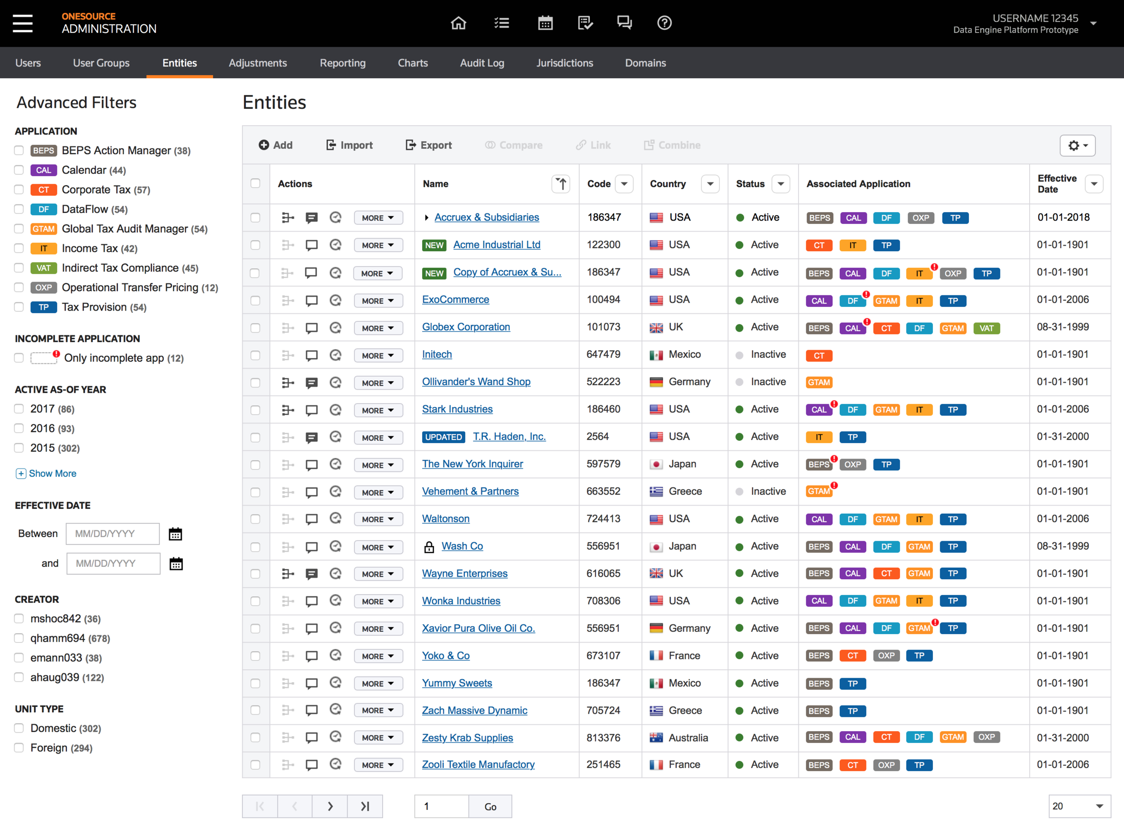The width and height of the screenshot is (1124, 822).
Task: Go to the Adjustments tab
Action: pos(258,63)
